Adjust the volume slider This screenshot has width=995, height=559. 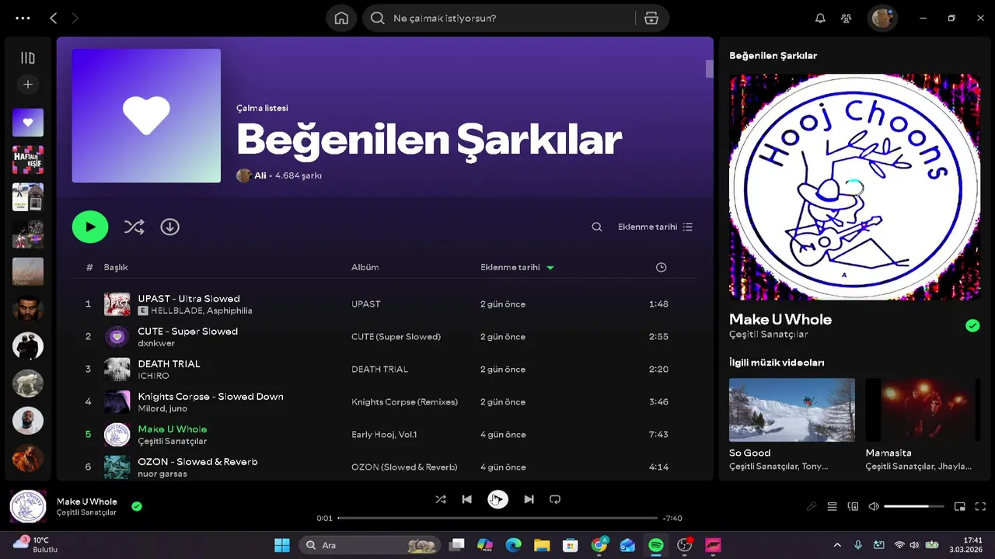pos(914,506)
